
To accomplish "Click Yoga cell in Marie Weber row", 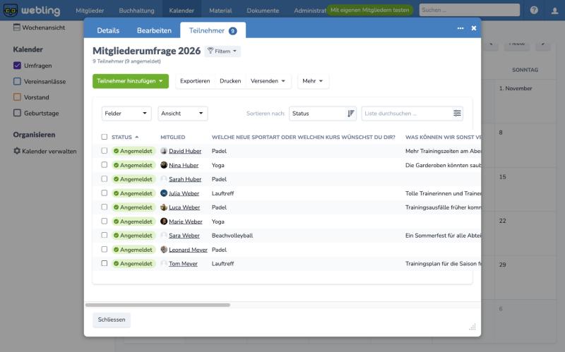I will pos(218,221).
